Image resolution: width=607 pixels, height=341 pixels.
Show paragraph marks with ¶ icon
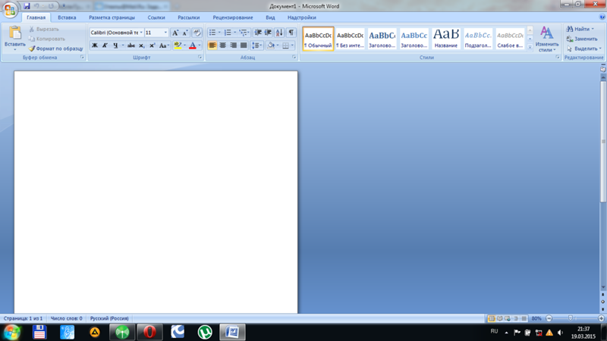tap(291, 33)
